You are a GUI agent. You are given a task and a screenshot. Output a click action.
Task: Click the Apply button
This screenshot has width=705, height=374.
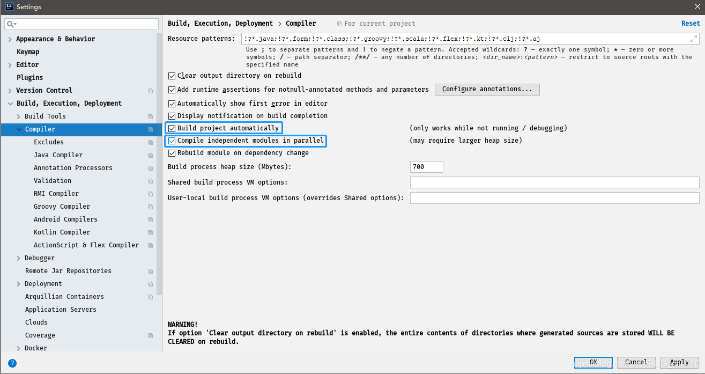(x=679, y=362)
